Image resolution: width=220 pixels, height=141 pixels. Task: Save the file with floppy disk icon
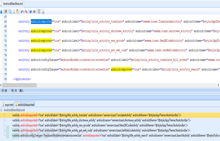click(6, 12)
